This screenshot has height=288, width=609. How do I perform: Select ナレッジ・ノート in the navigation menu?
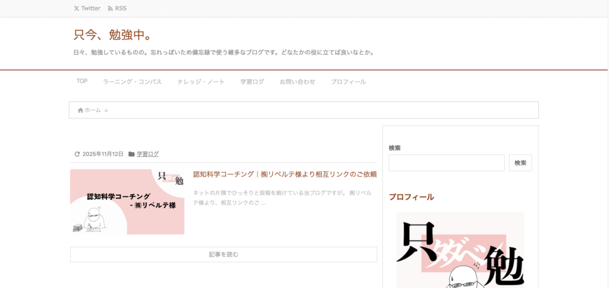click(x=201, y=82)
